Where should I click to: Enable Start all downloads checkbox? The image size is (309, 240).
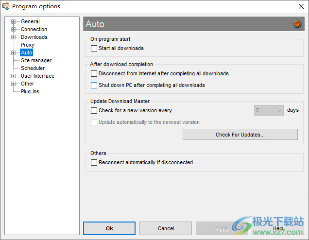coord(94,48)
